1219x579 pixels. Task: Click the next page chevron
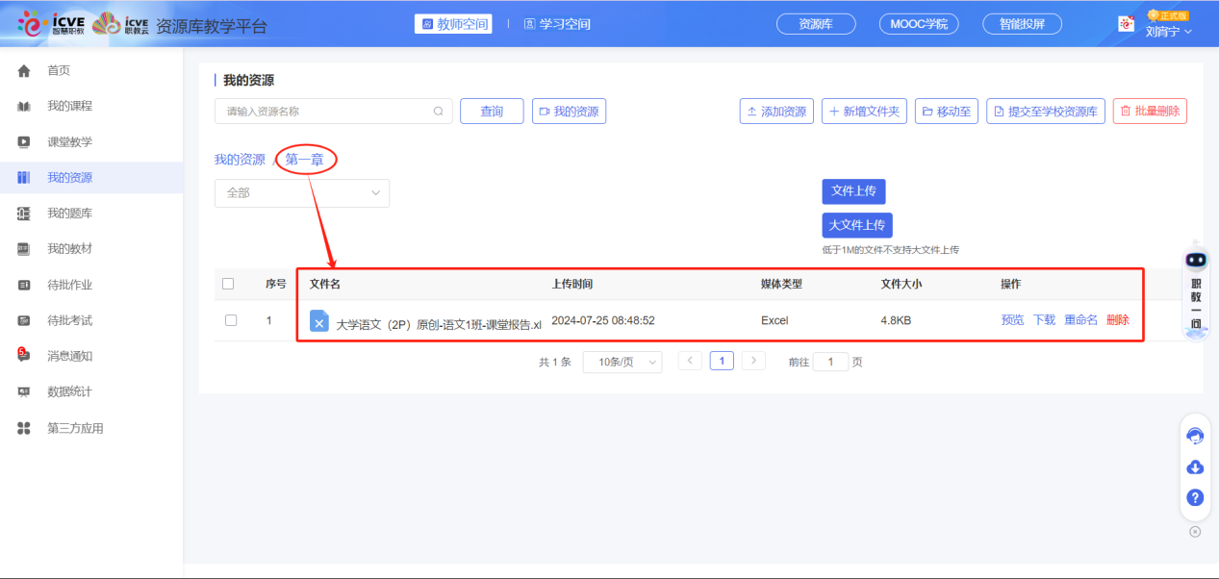pos(752,360)
